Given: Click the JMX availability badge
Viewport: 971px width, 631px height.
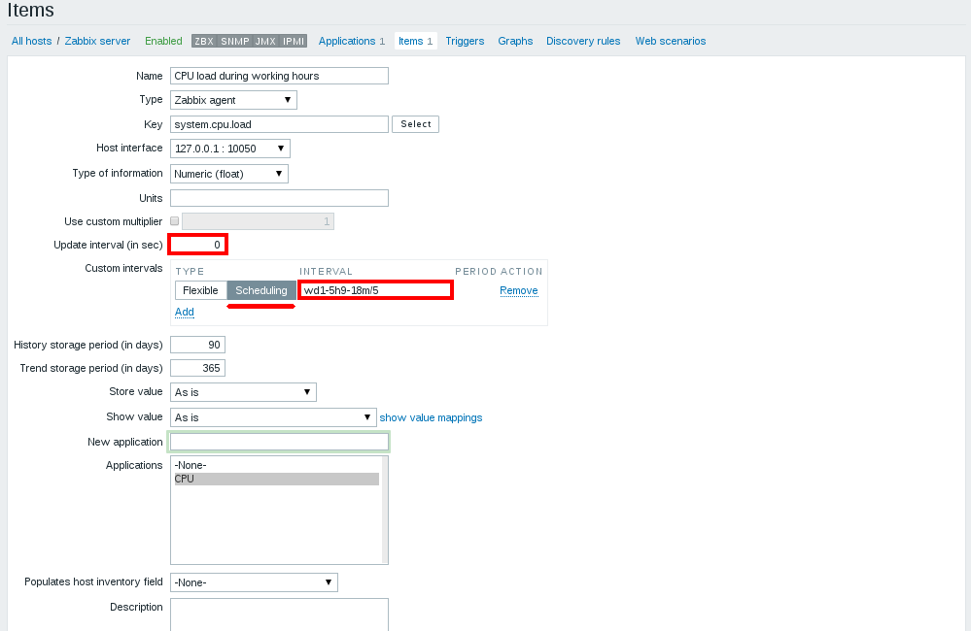Looking at the screenshot, I should 265,41.
